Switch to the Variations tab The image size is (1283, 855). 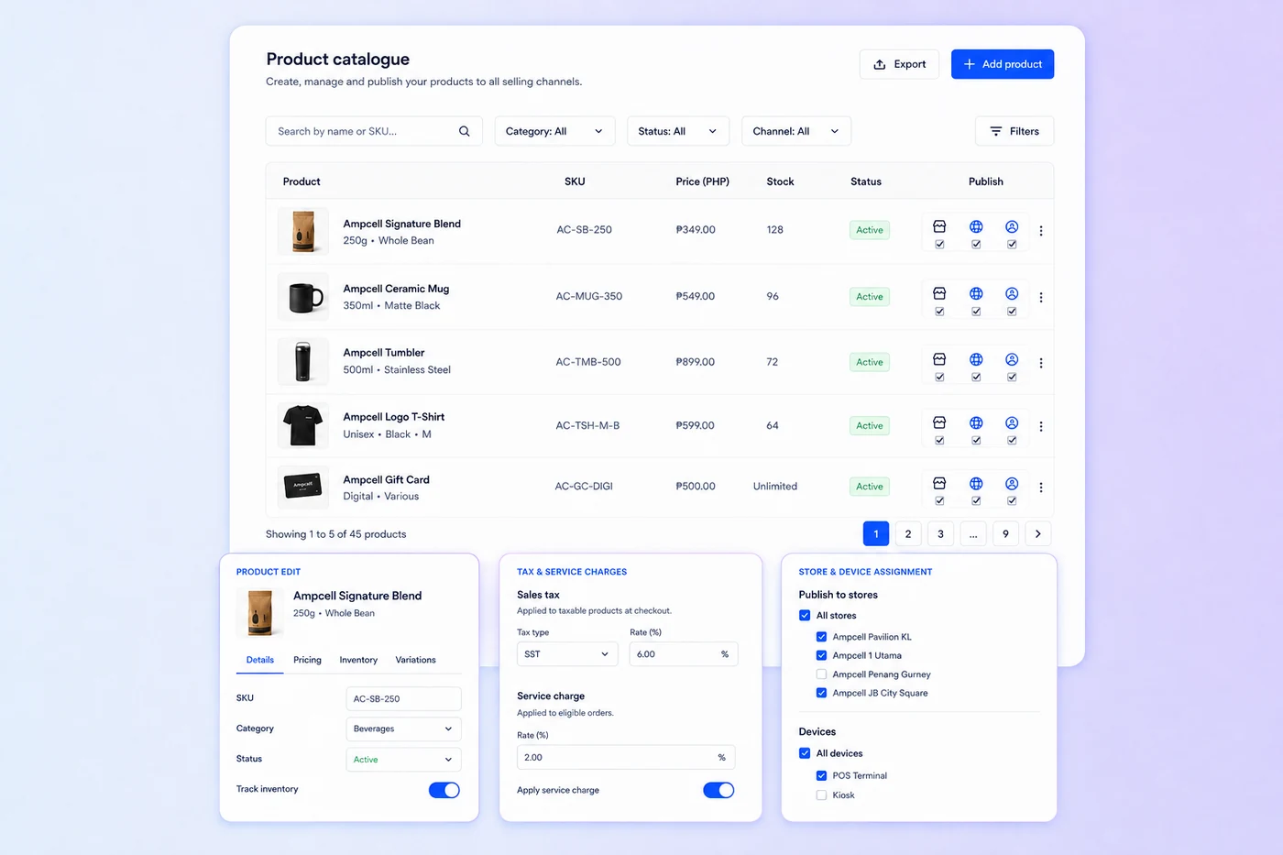tap(415, 660)
